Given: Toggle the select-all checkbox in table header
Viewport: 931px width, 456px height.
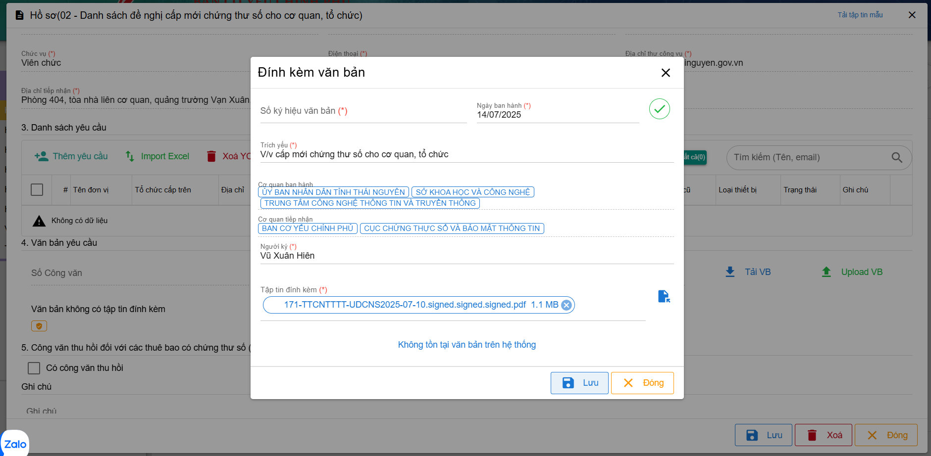Looking at the screenshot, I should tap(37, 190).
